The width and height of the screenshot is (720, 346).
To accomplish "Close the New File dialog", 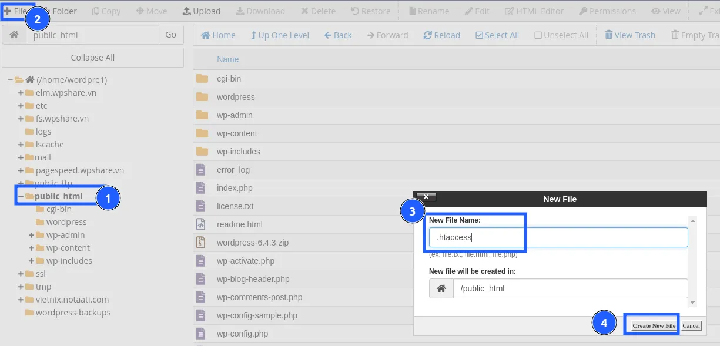I will click(427, 197).
